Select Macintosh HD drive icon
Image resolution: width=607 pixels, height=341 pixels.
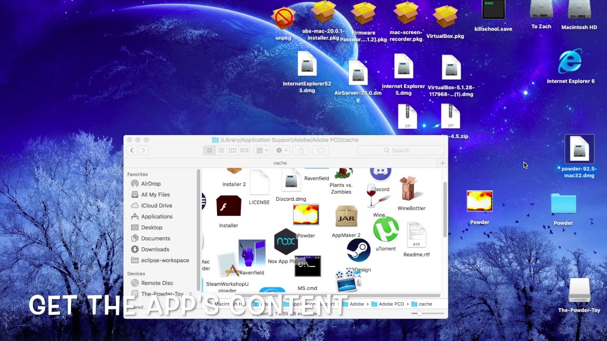click(x=579, y=10)
